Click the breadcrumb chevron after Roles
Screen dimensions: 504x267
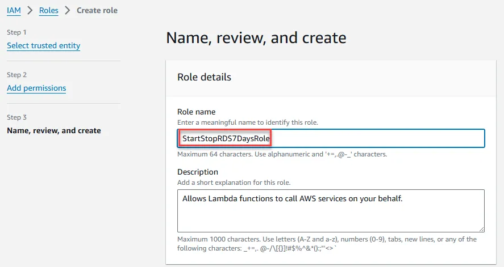click(67, 10)
